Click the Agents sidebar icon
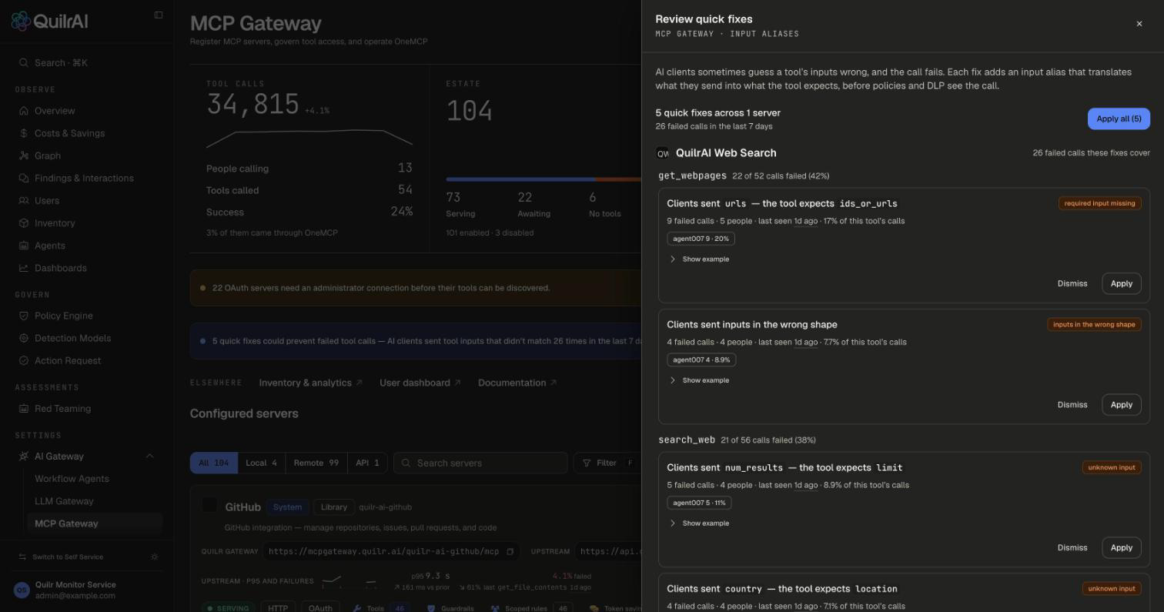Image resolution: width=1164 pixels, height=612 pixels. tap(24, 246)
